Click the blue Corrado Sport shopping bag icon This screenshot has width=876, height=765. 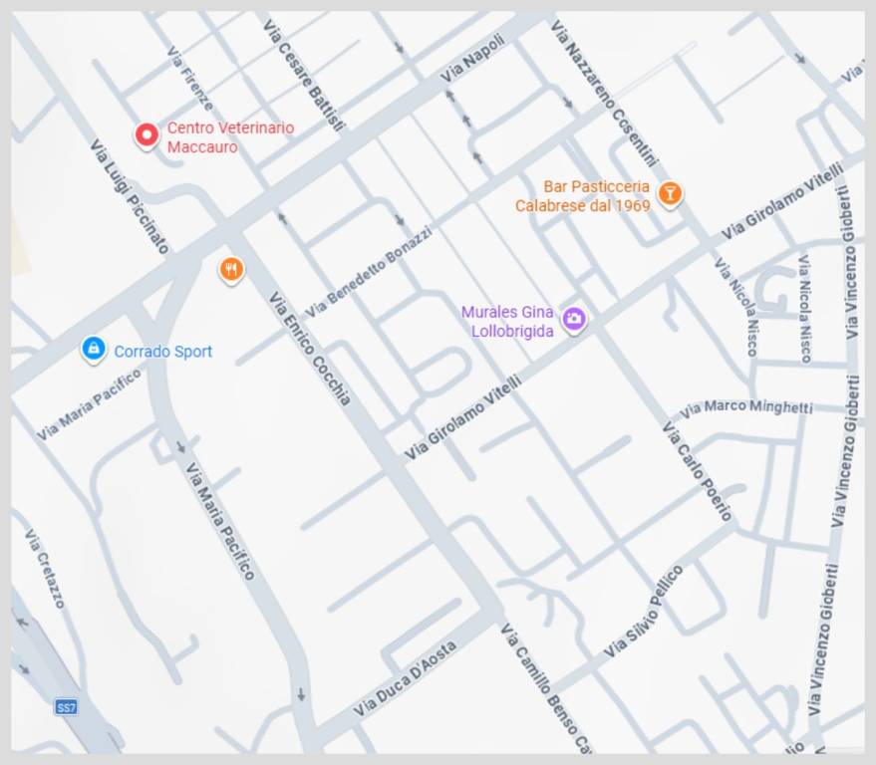pos(94,349)
